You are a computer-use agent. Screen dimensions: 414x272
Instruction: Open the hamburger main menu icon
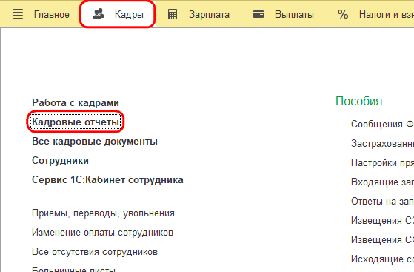pos(18,14)
